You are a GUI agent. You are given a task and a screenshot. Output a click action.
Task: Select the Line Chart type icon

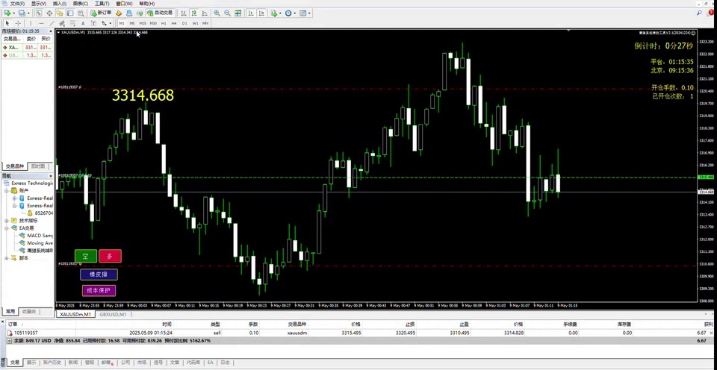(x=205, y=13)
